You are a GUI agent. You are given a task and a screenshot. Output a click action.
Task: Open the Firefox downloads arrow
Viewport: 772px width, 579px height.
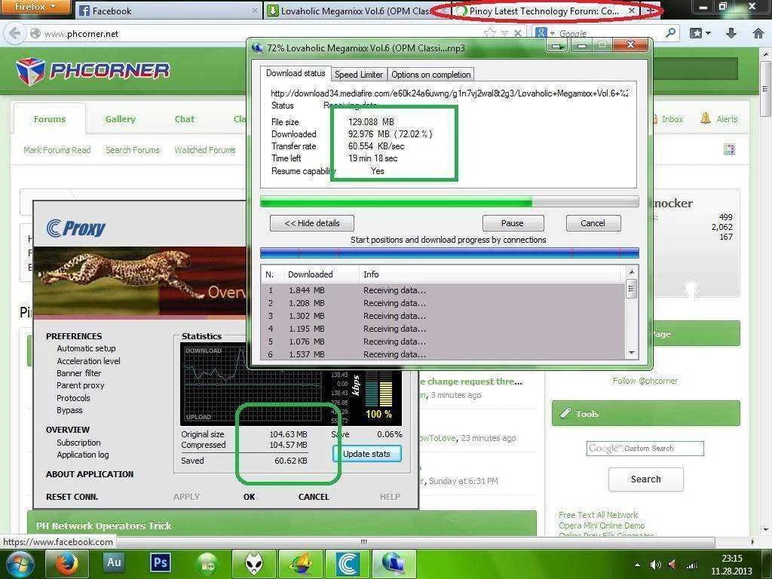(731, 33)
